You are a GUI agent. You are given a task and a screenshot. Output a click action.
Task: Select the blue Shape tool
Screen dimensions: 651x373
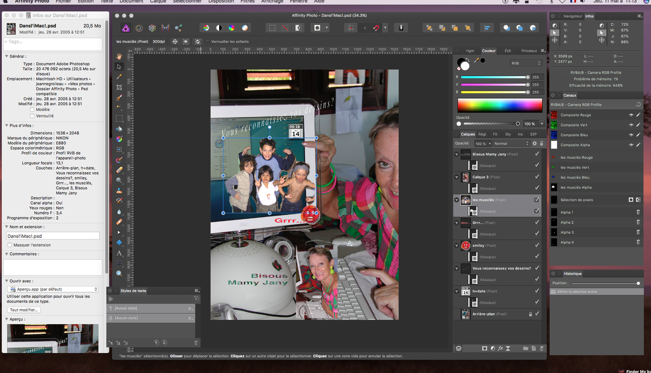pyautogui.click(x=119, y=242)
